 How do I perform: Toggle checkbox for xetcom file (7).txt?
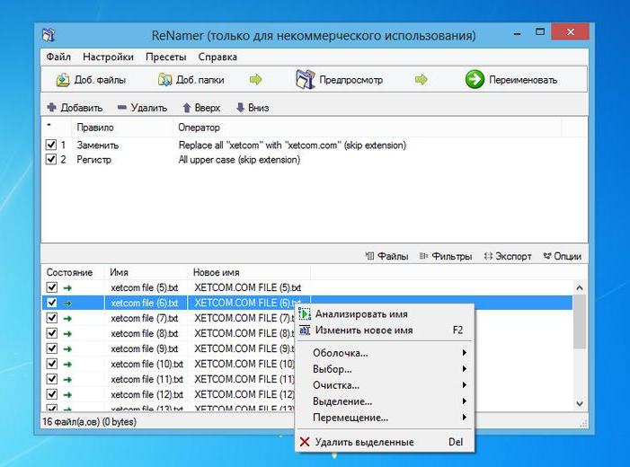click(x=52, y=318)
